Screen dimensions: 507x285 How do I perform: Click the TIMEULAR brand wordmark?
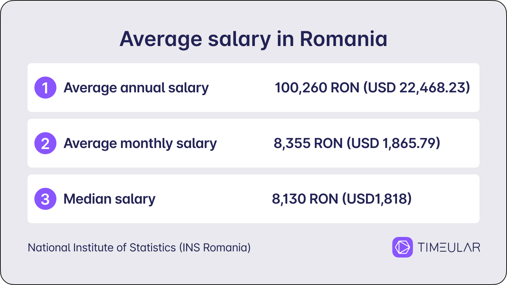coord(449,248)
